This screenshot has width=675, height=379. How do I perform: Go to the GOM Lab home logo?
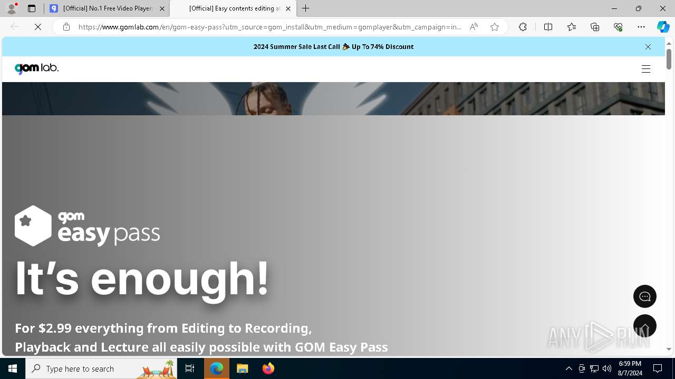point(36,68)
